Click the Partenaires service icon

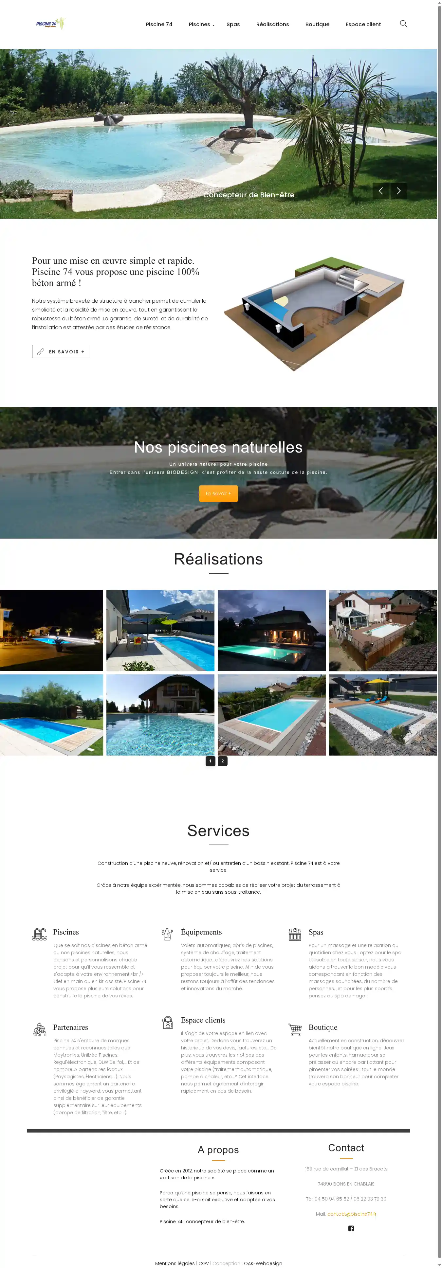[39, 1029]
